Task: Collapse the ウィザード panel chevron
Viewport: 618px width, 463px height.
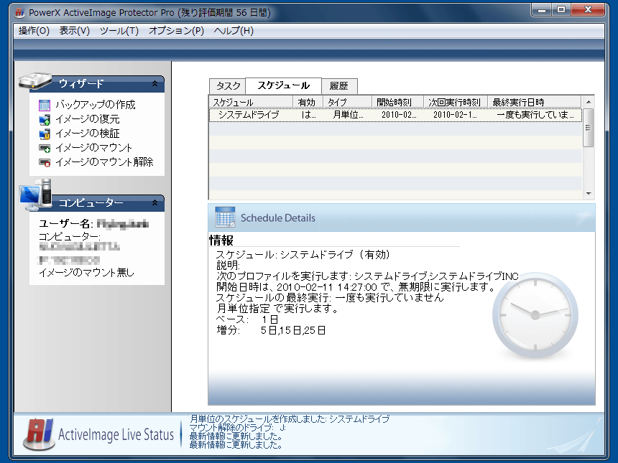Action: 155,83
